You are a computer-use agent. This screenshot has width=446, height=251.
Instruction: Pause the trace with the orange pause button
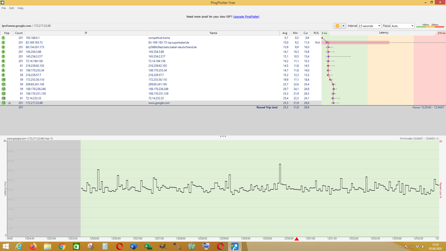[x=338, y=26]
